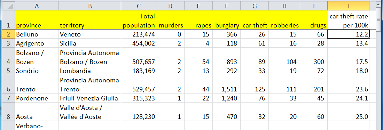Viewport: 383px width, 130px height.
Task: Select row 1 header
Action: (8, 20)
